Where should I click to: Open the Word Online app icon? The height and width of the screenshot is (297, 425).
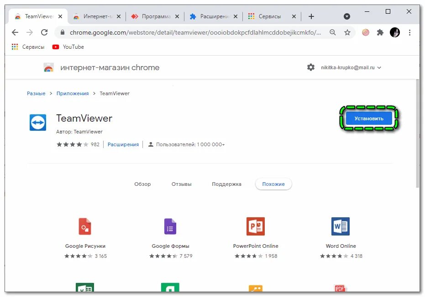pos(341,226)
